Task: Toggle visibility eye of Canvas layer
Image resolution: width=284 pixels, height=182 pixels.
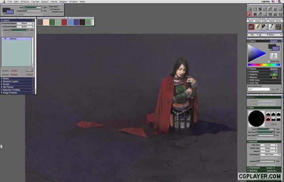Action: 5,39
